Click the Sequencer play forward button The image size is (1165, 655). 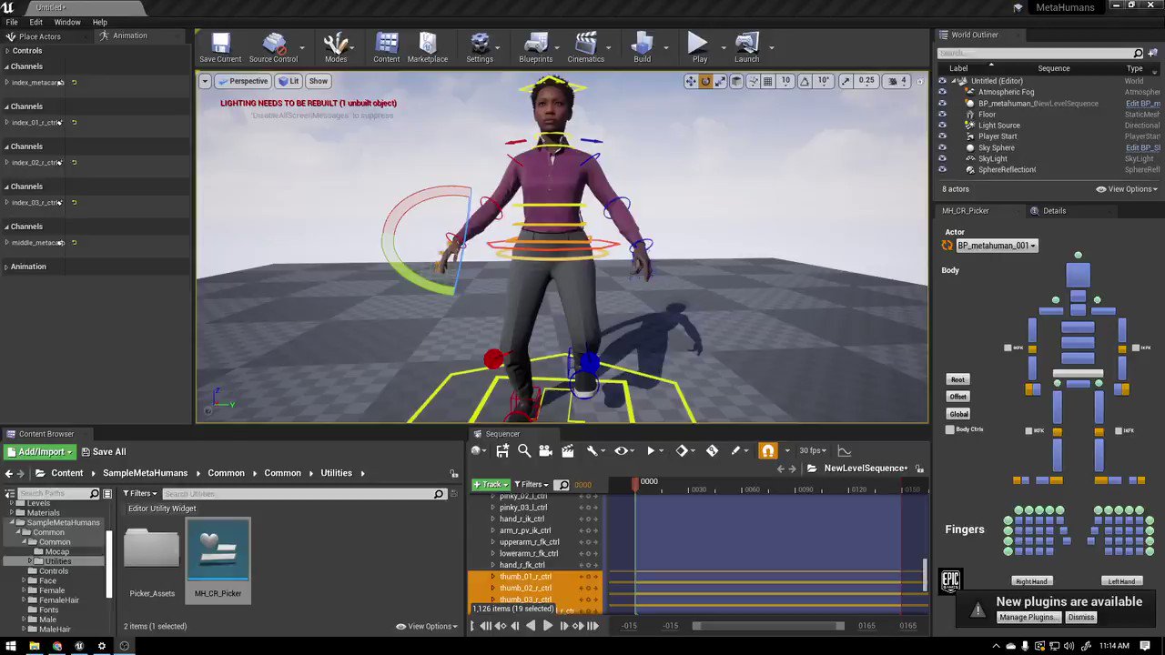tap(547, 626)
